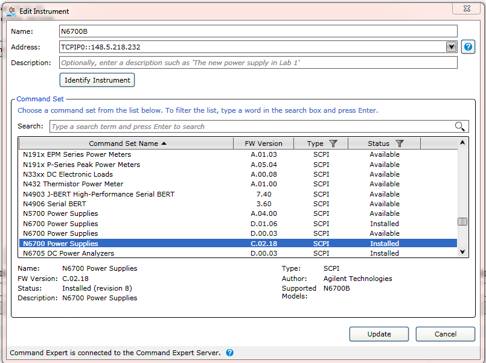Click Agilent Technologies author text
This screenshot has height=363, width=486.
[x=357, y=279]
